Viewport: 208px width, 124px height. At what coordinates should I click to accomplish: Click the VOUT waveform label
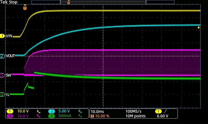click(x=10, y=56)
